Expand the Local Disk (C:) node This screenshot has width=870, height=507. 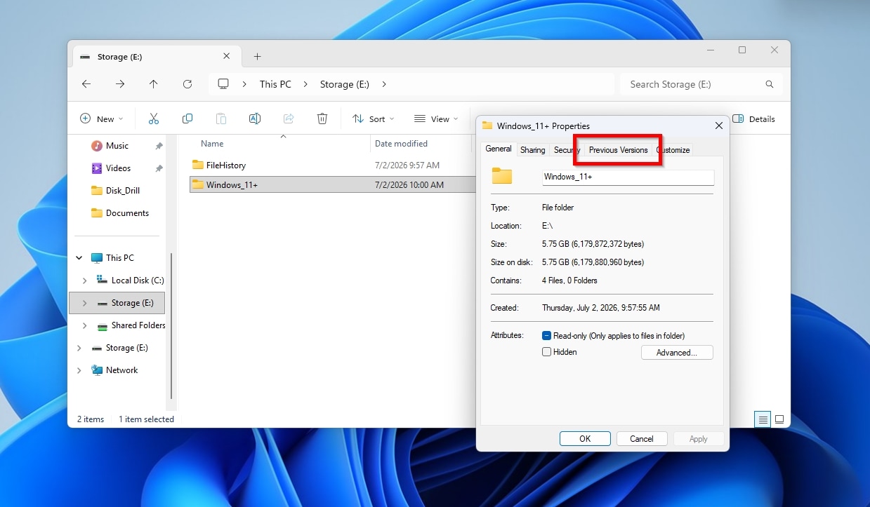click(x=85, y=280)
